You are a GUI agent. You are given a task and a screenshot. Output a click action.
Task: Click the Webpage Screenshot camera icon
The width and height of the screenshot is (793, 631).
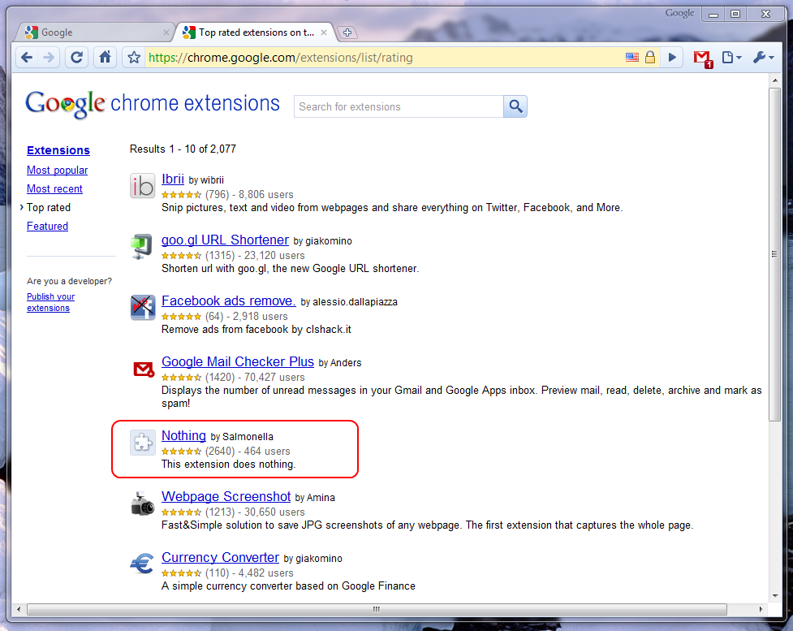[x=143, y=504]
